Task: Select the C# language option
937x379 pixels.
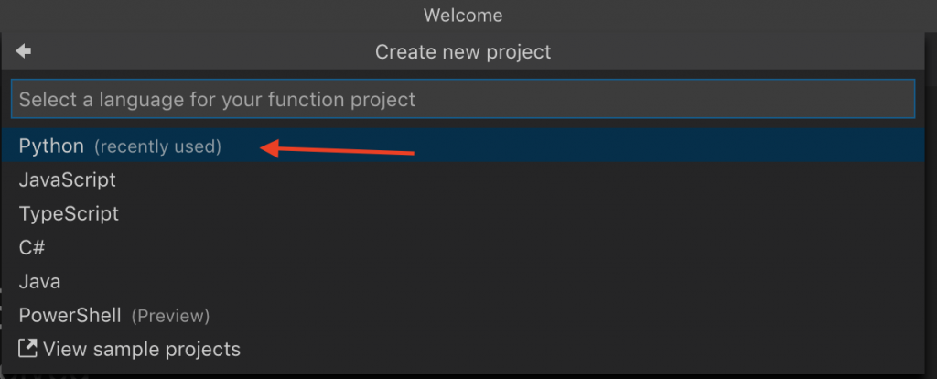Action: [32, 248]
